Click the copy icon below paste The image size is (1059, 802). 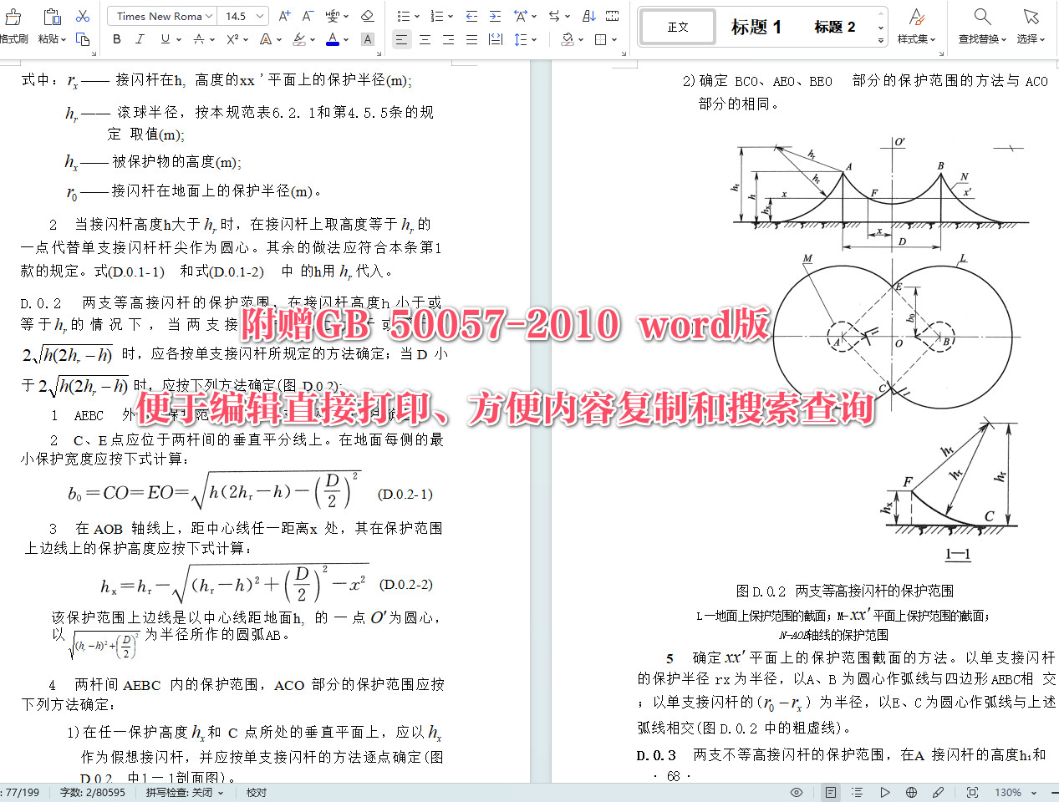click(x=84, y=39)
